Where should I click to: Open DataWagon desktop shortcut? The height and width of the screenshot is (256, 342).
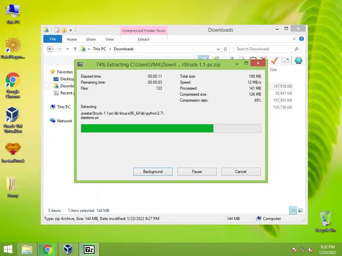pos(13,48)
